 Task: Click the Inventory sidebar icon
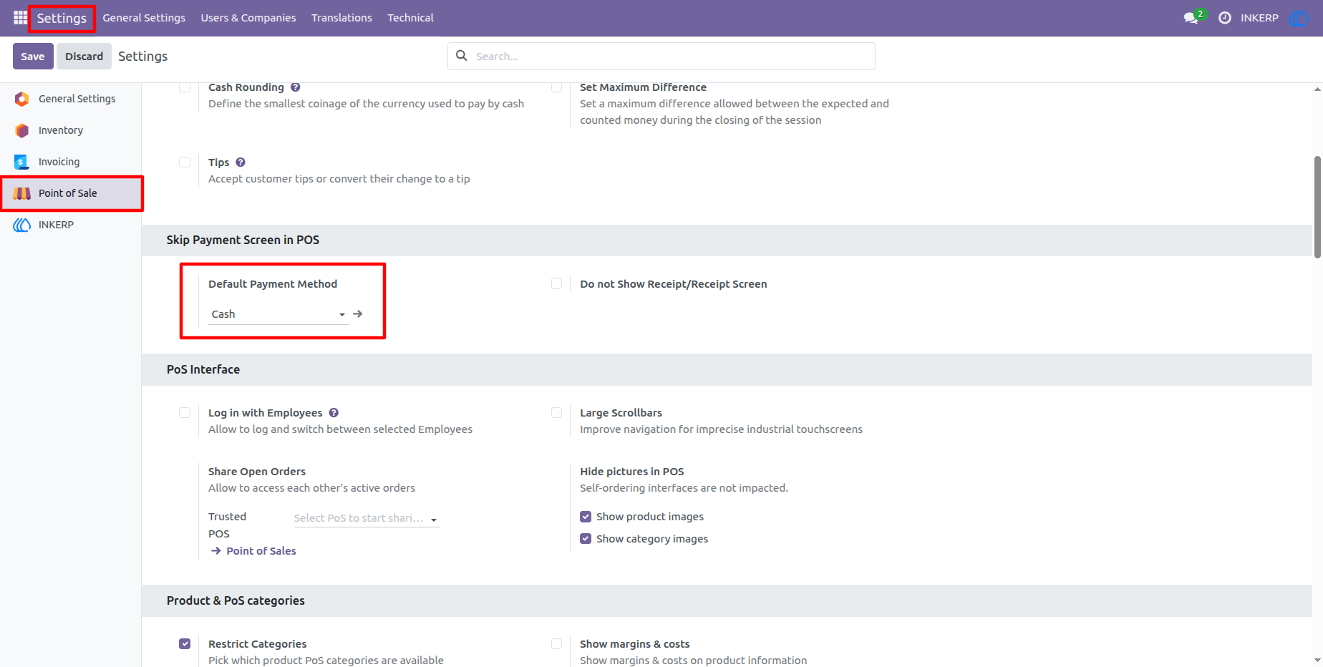pyautogui.click(x=22, y=130)
